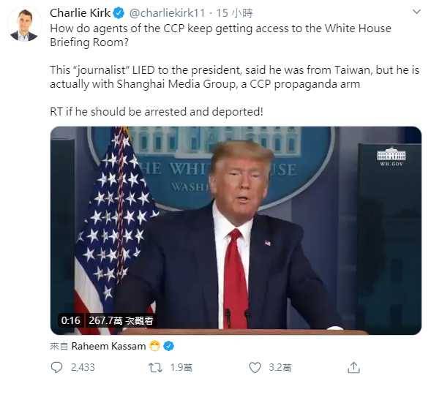Expand the tweet options chevron menu
The width and height of the screenshot is (431, 411).
416,12
